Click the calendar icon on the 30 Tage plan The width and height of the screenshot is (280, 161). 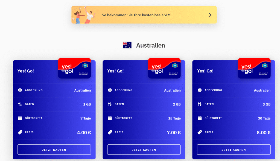tap(199, 118)
